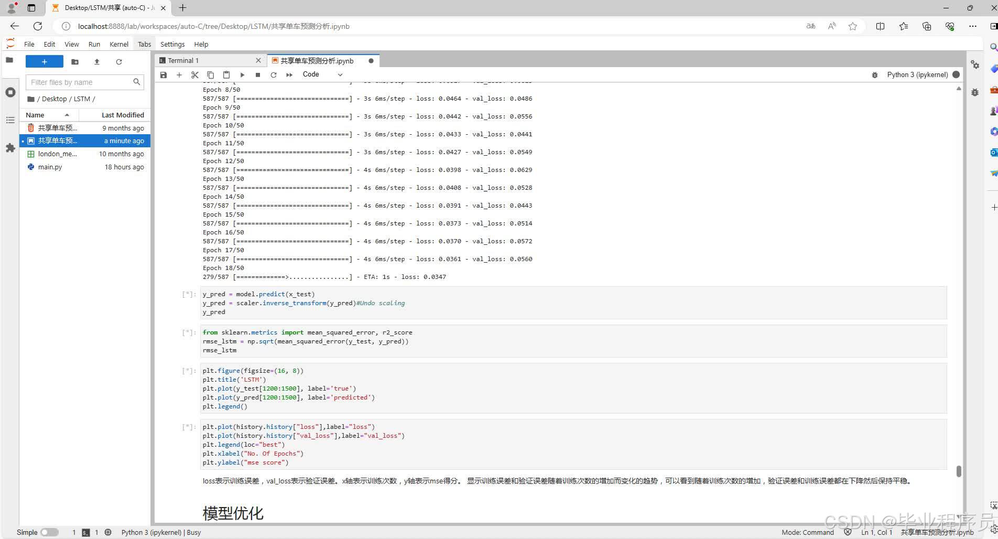Open a new browser tab

tap(182, 8)
